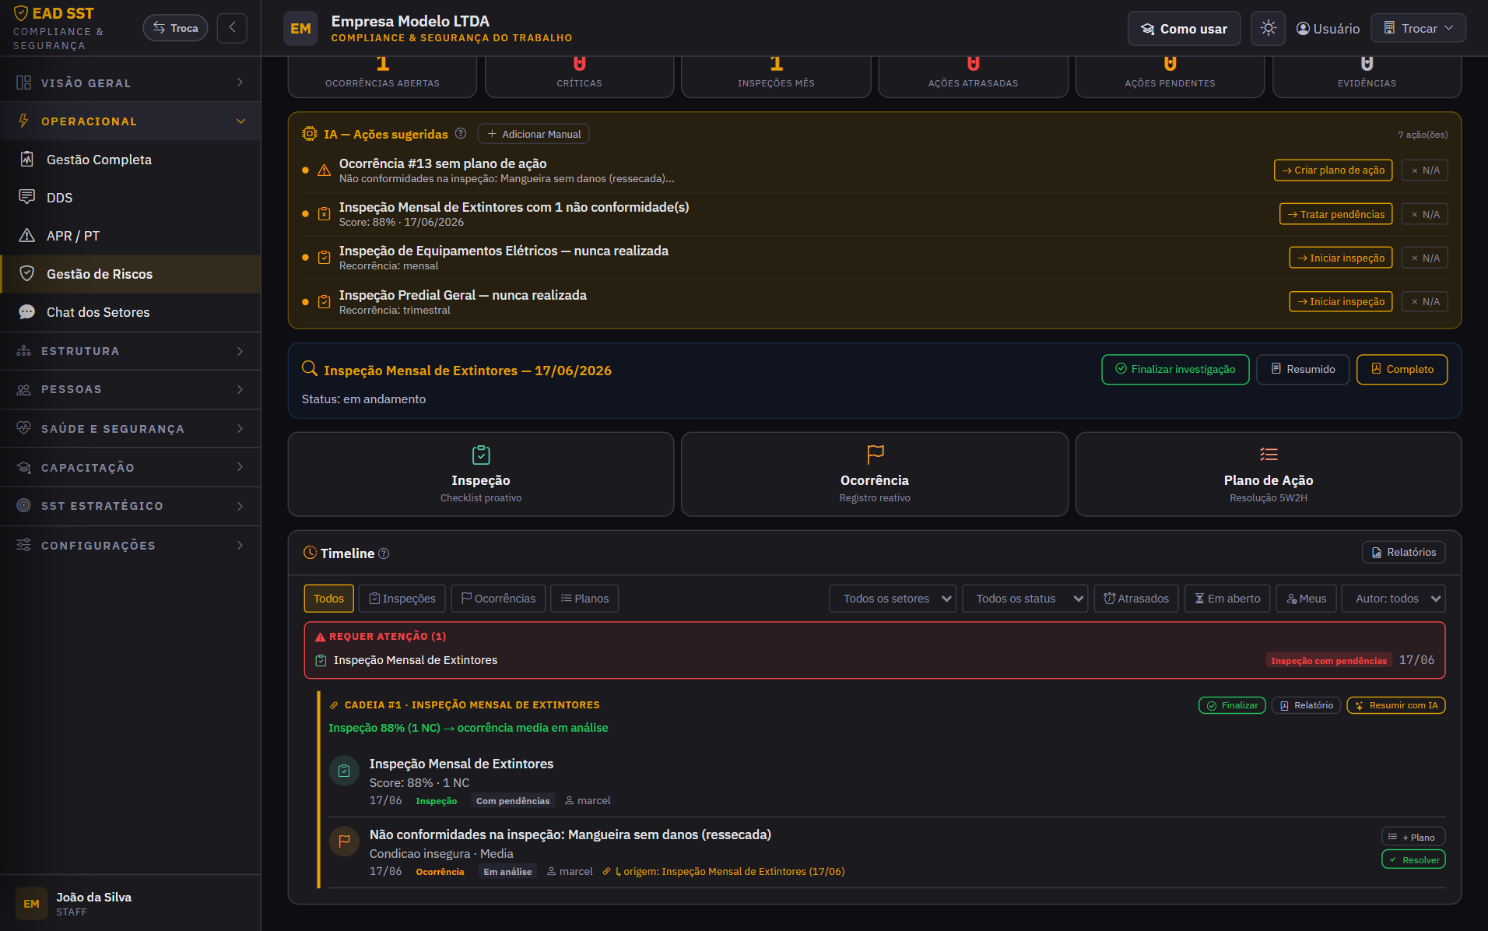Screen dimensions: 1488x931
Task: Click the Chat dos Setores bubble icon
Action: click(26, 311)
